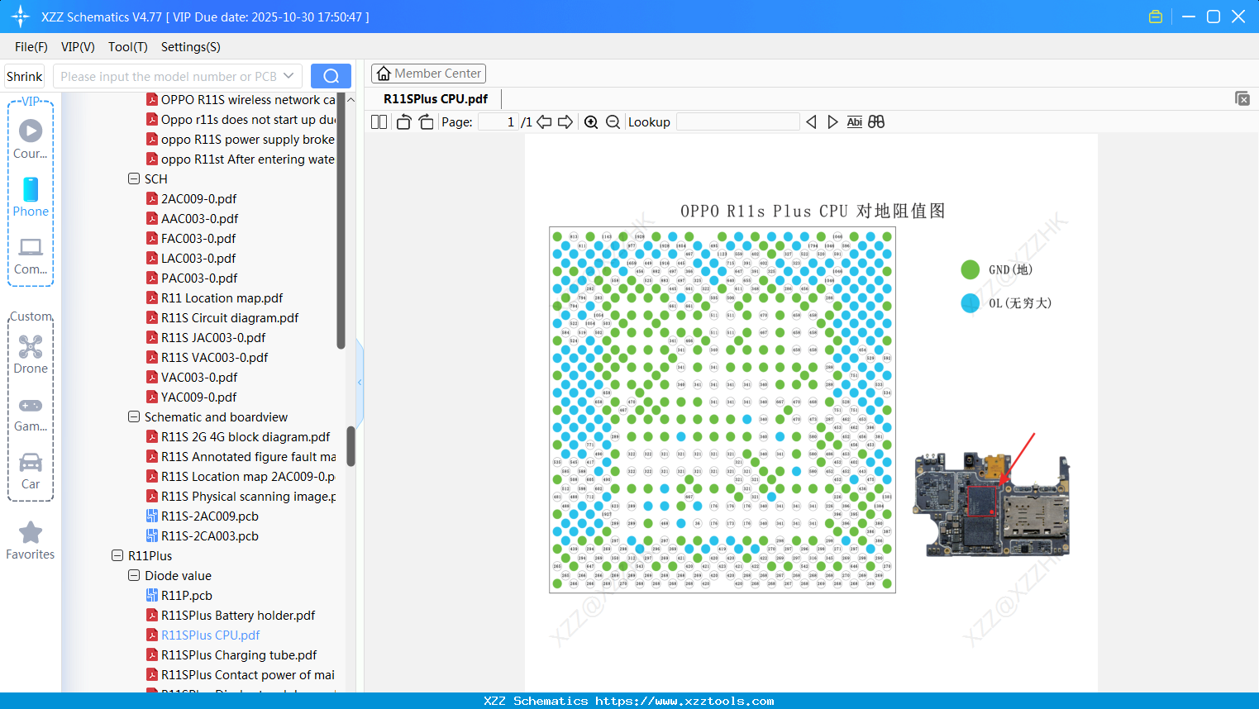Click the blue search magnifier button
The image size is (1259, 709).
click(331, 76)
